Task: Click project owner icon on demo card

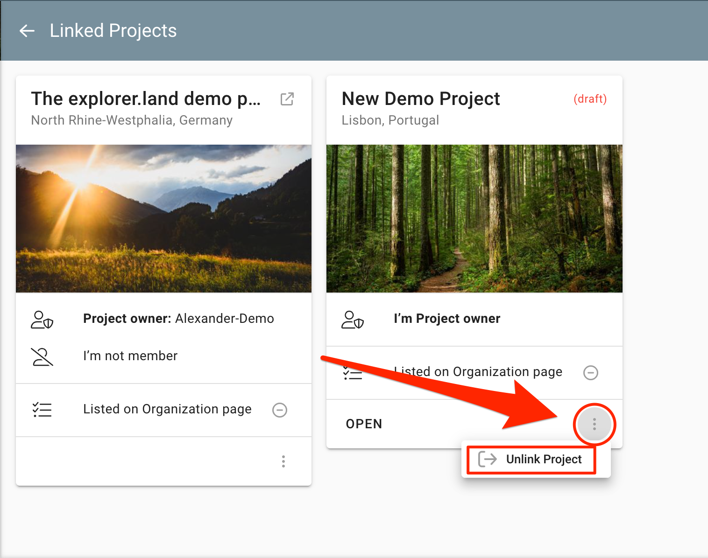Action: pos(42,320)
